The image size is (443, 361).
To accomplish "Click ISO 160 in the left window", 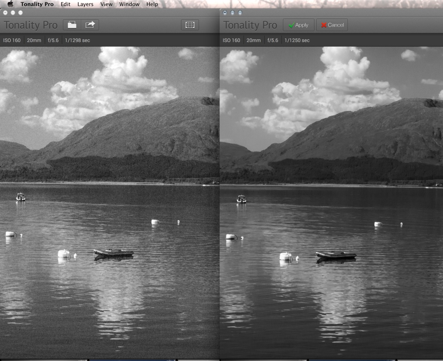I will coord(12,40).
